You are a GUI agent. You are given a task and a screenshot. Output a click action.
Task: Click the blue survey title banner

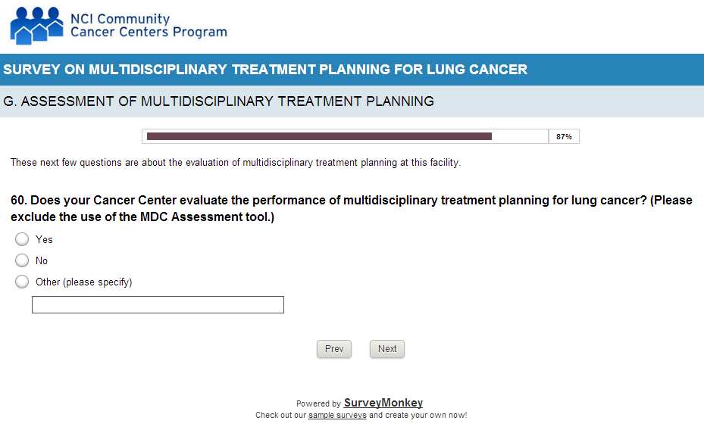(352, 70)
